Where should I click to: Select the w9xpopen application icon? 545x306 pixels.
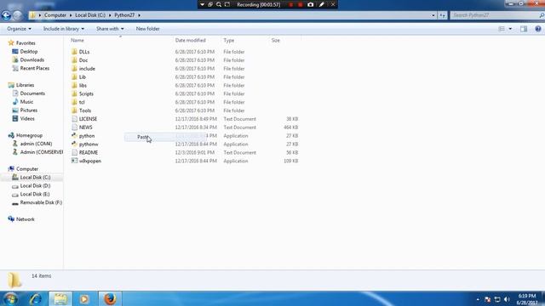click(x=74, y=161)
